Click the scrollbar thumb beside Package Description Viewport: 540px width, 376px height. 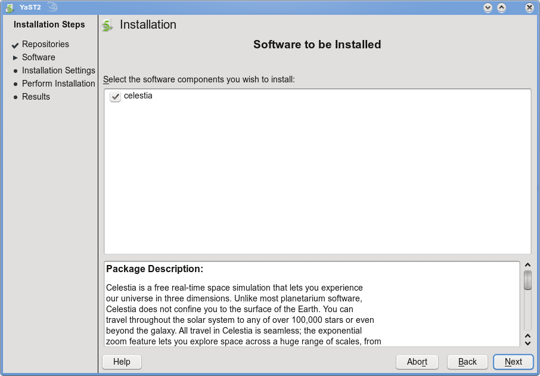tap(527, 279)
